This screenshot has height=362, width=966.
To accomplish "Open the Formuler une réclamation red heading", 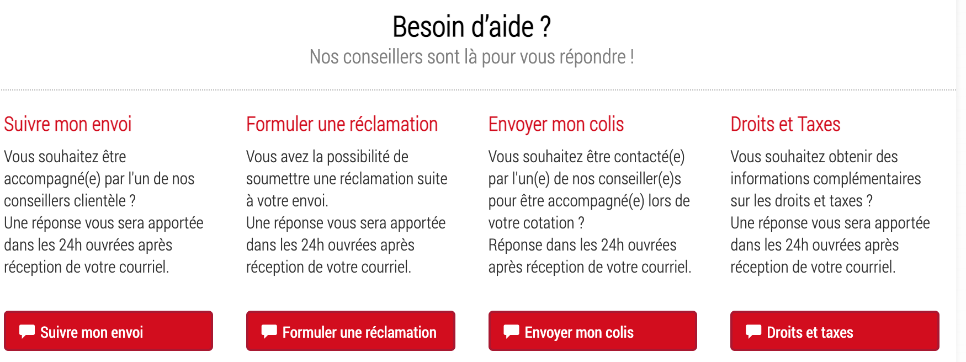I will coord(342,125).
